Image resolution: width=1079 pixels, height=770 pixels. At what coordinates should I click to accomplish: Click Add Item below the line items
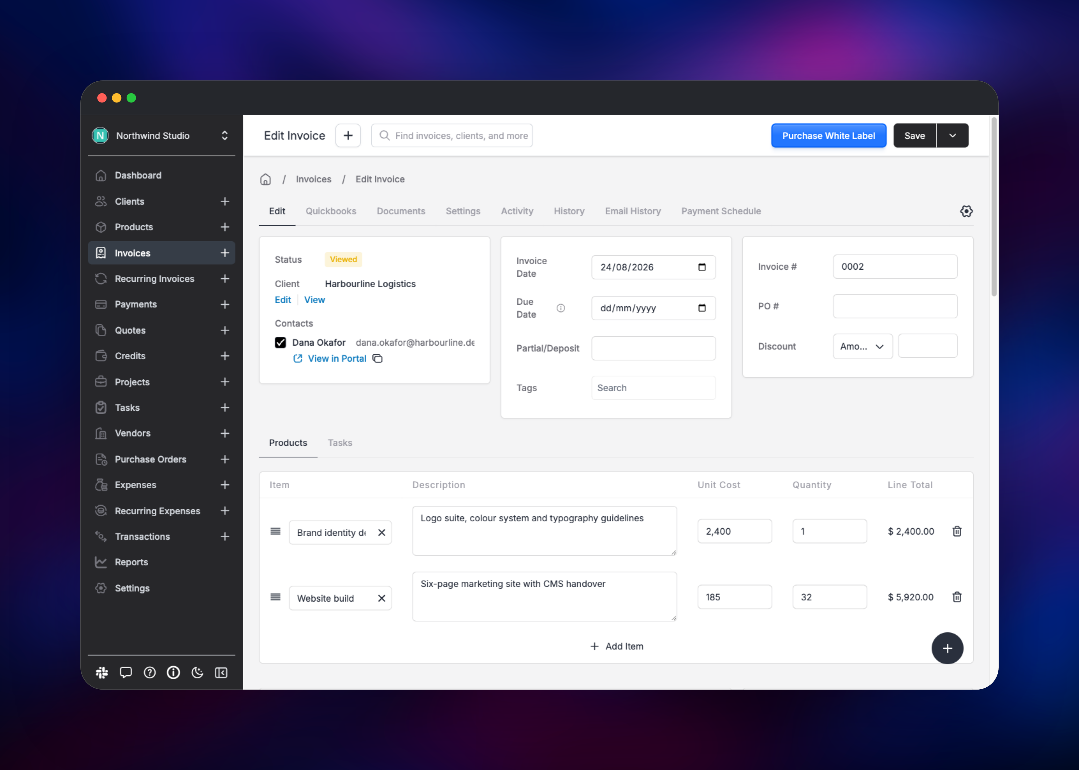click(616, 646)
